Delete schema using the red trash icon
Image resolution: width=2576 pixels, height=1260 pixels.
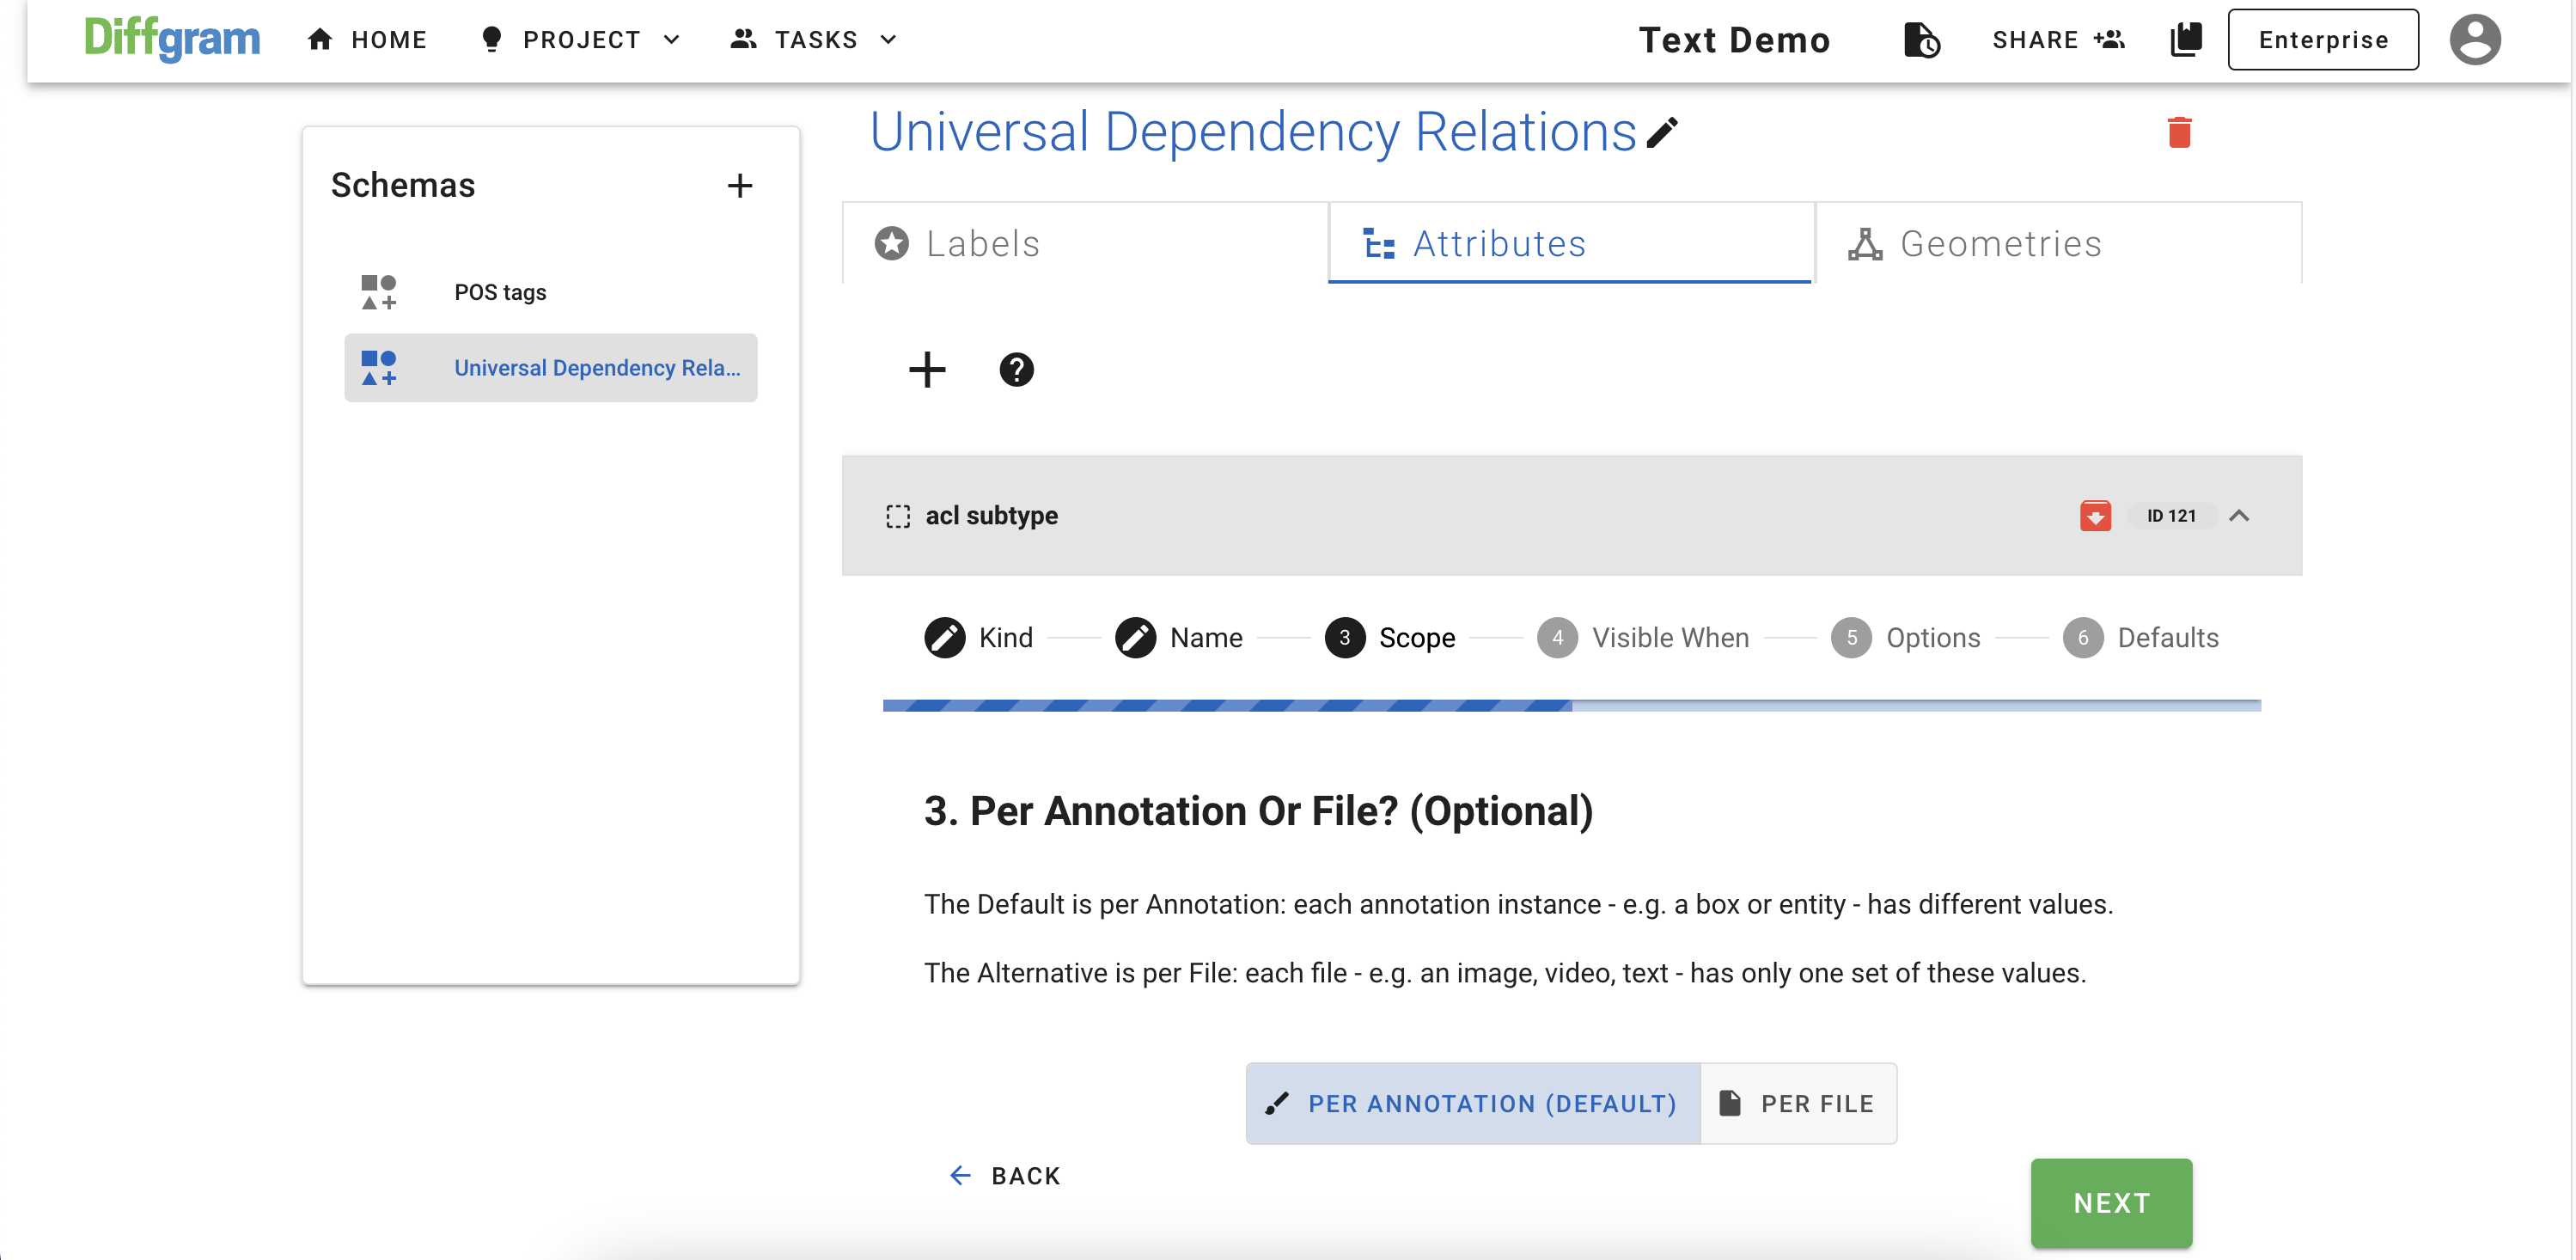click(x=2178, y=132)
